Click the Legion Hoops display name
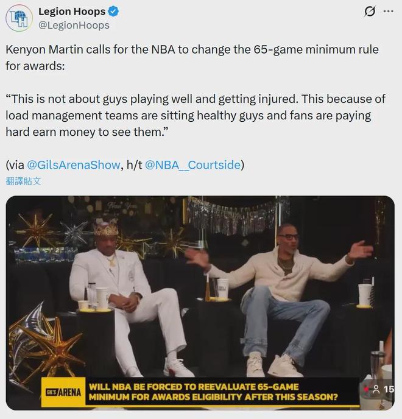The width and height of the screenshot is (402, 419). tap(72, 12)
